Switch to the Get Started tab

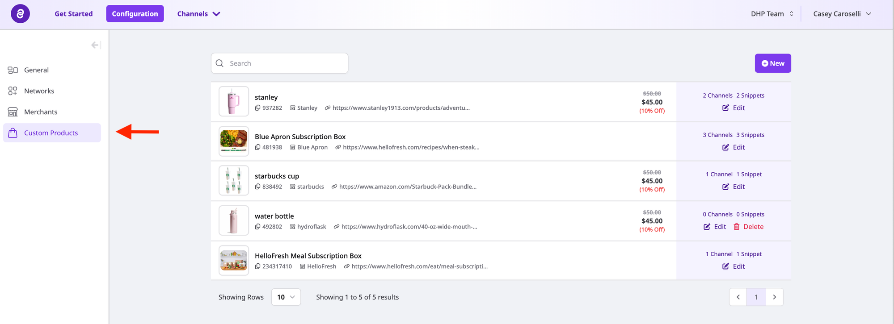(74, 14)
